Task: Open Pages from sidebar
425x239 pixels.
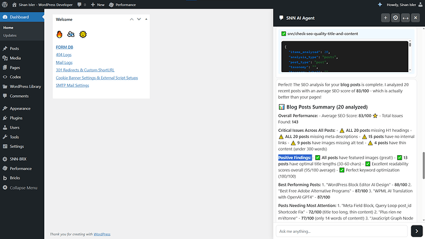Action: point(22,68)
